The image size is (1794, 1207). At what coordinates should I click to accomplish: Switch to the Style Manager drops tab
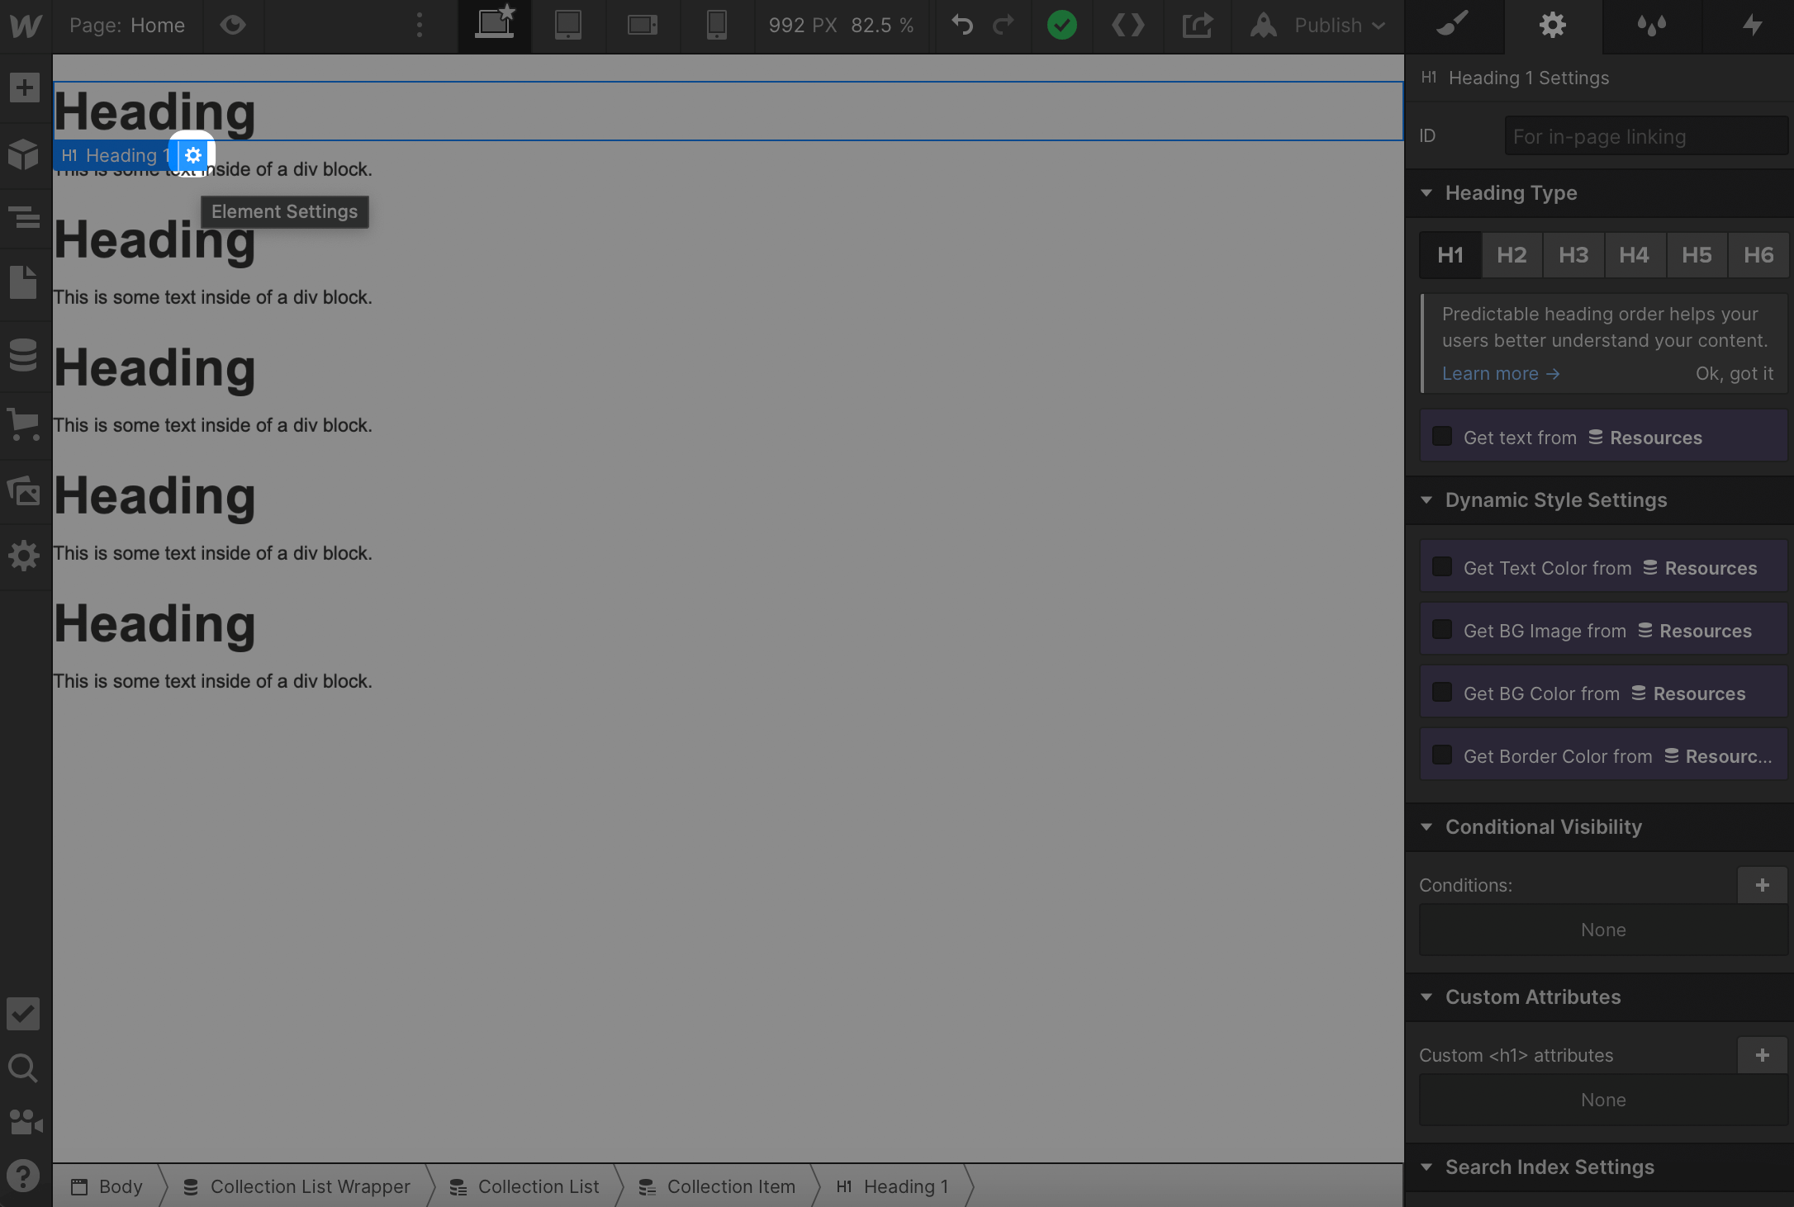click(1652, 26)
